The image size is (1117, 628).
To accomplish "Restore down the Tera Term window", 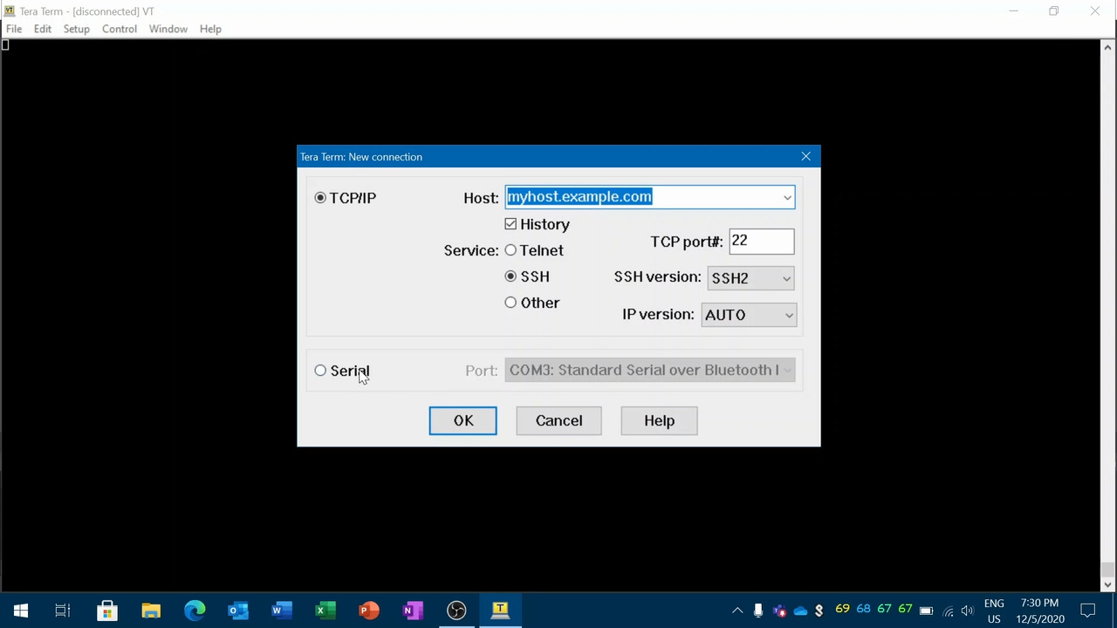I will pyautogui.click(x=1054, y=11).
